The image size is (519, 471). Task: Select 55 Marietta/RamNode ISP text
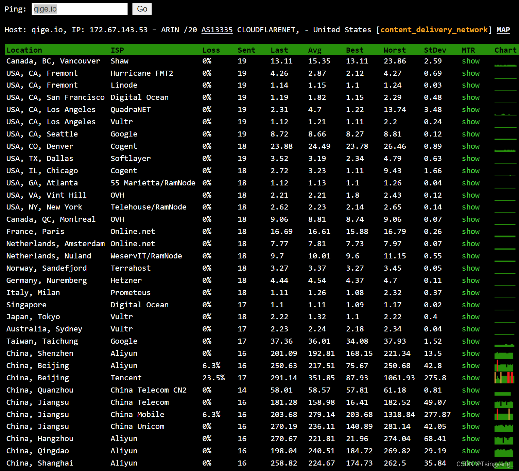[x=153, y=183]
